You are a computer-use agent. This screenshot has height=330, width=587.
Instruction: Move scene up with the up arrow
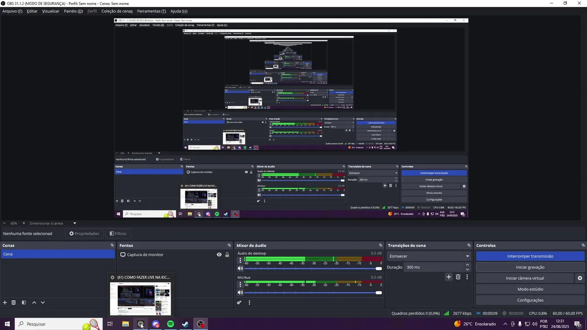(34, 302)
